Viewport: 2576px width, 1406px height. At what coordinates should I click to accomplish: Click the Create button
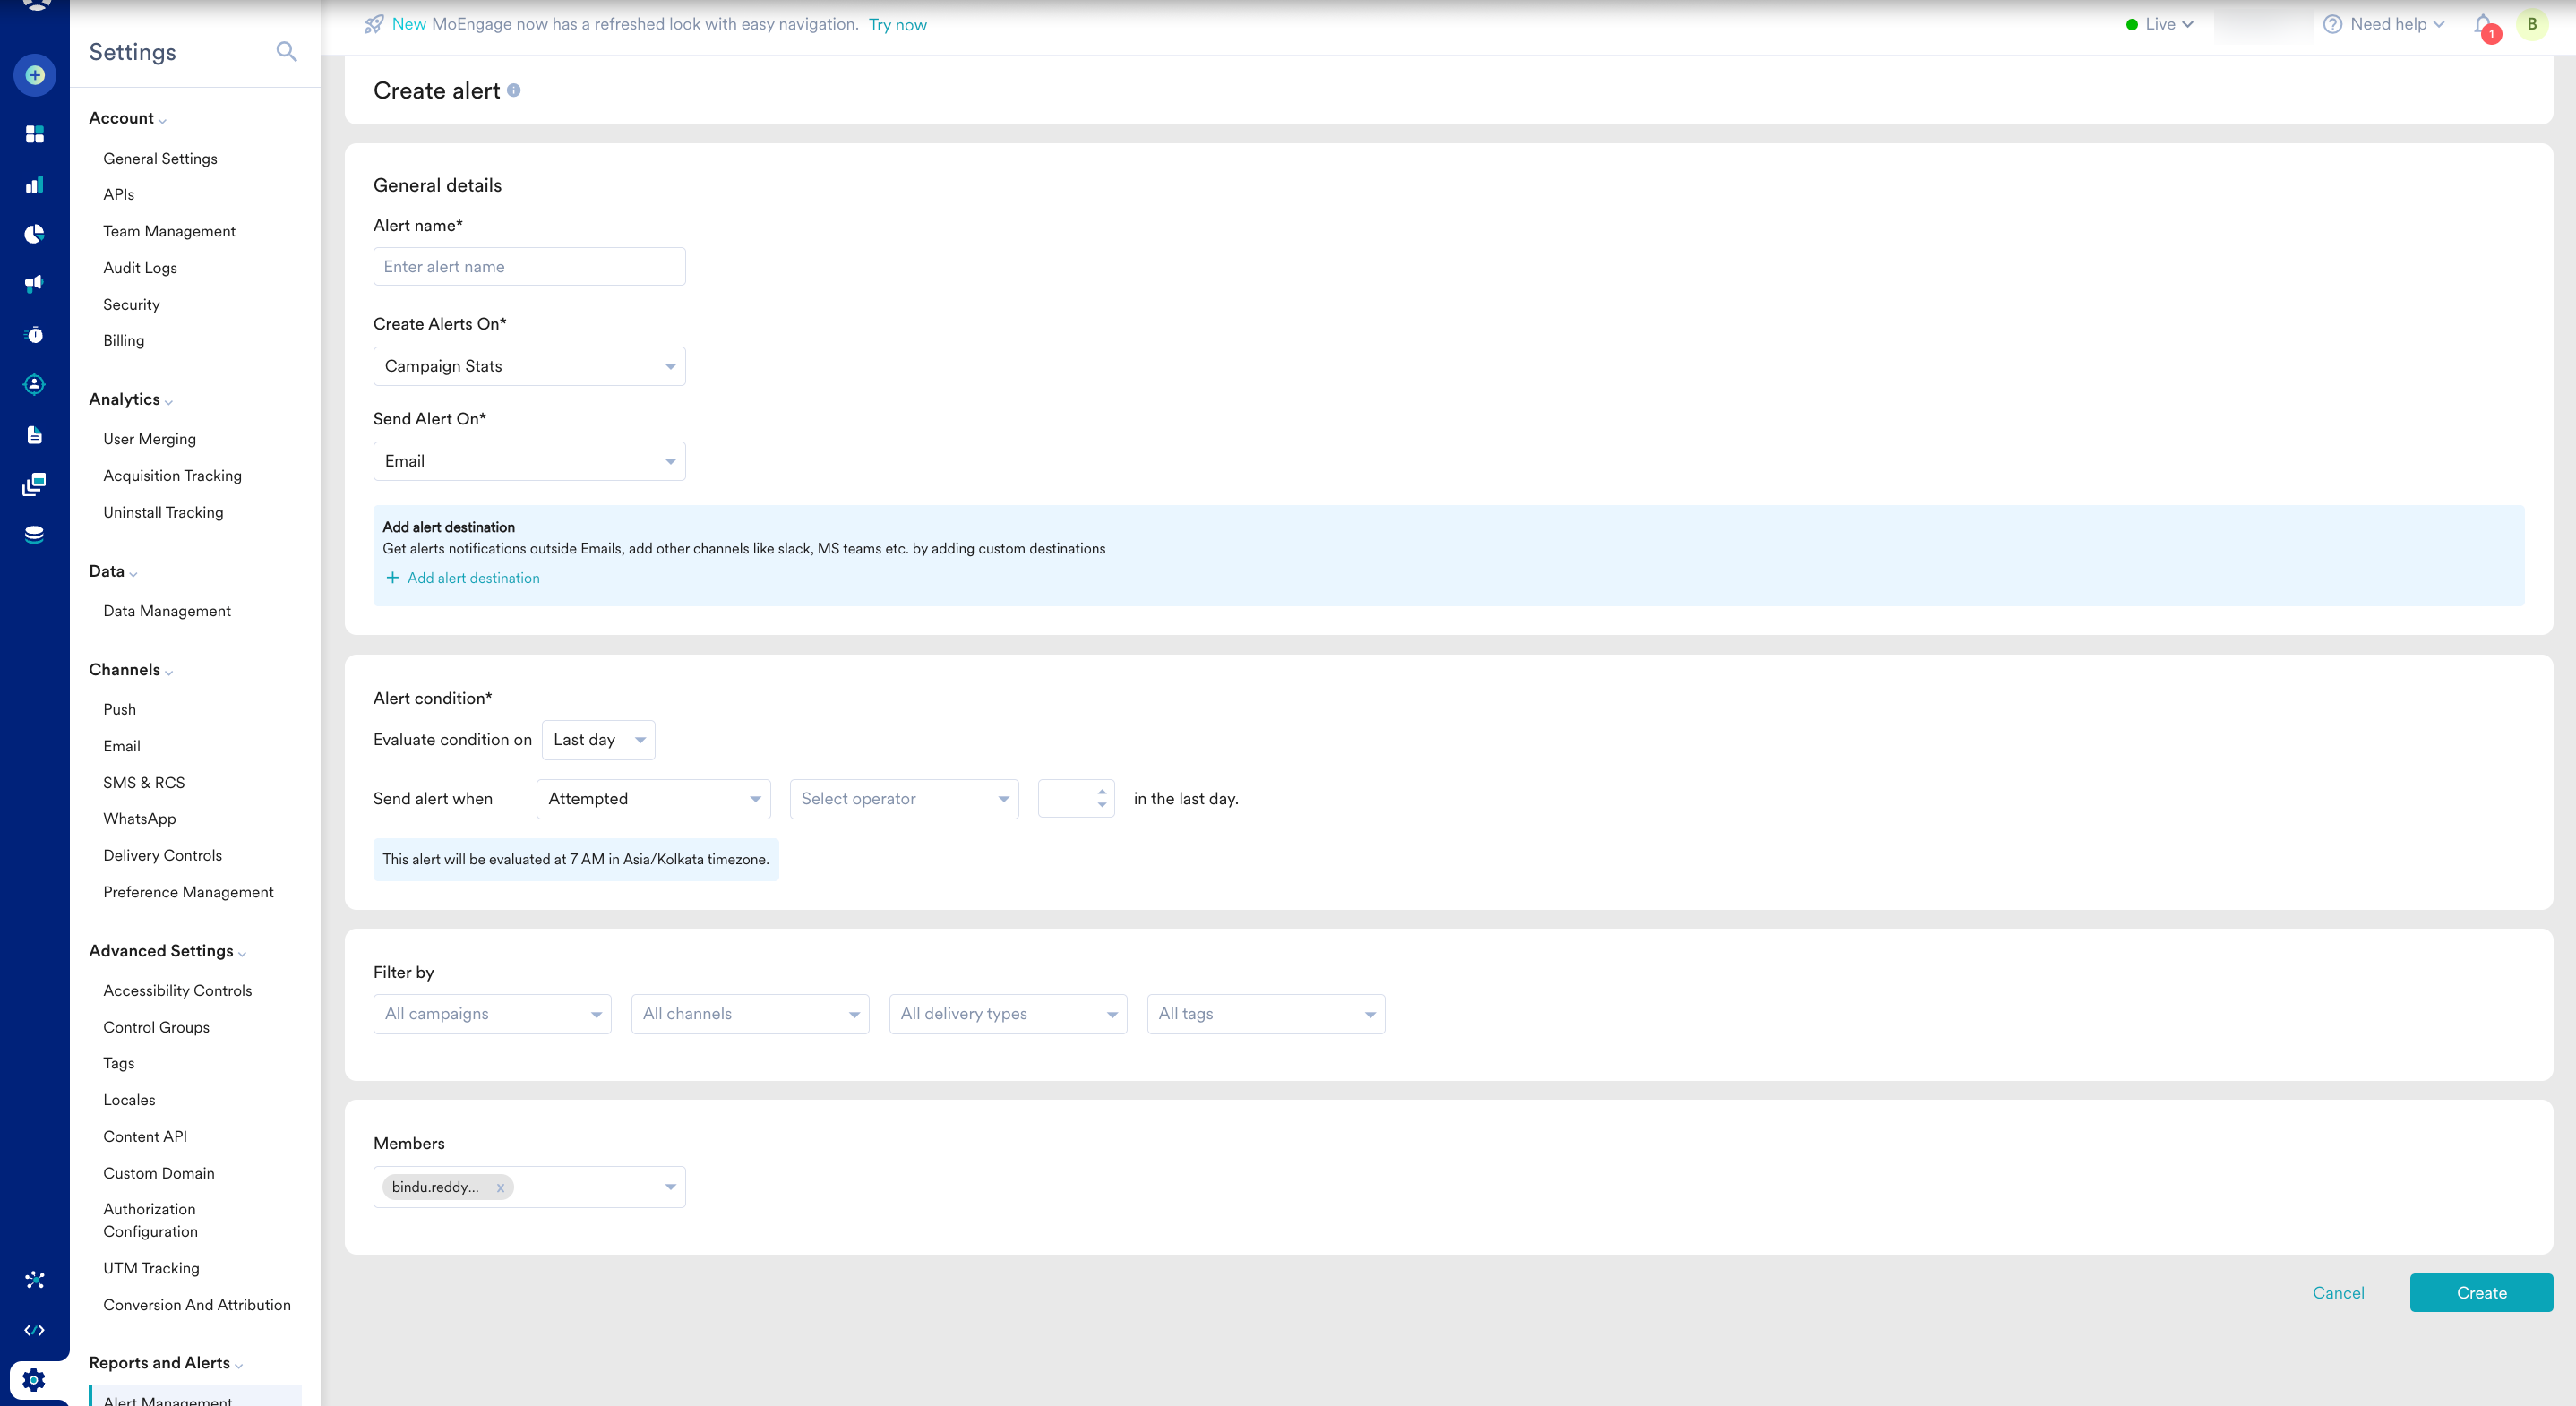(x=2481, y=1293)
